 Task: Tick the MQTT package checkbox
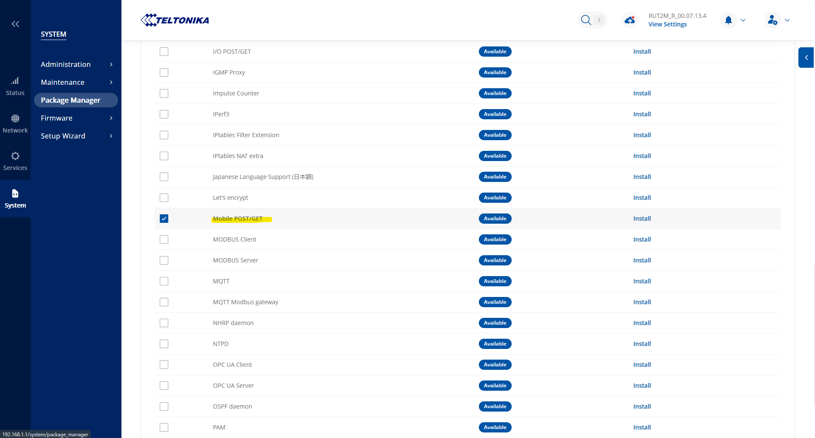pyautogui.click(x=164, y=281)
